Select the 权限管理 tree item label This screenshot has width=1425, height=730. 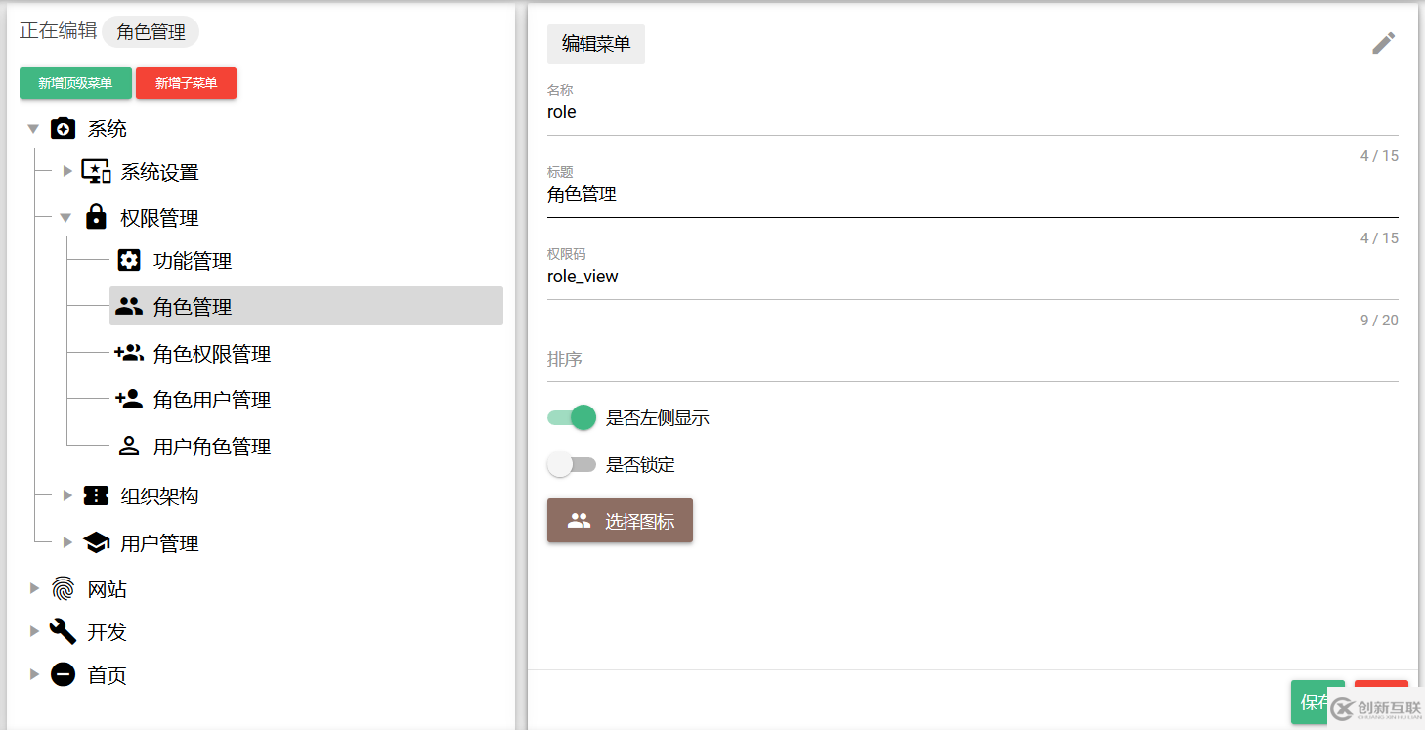click(159, 218)
